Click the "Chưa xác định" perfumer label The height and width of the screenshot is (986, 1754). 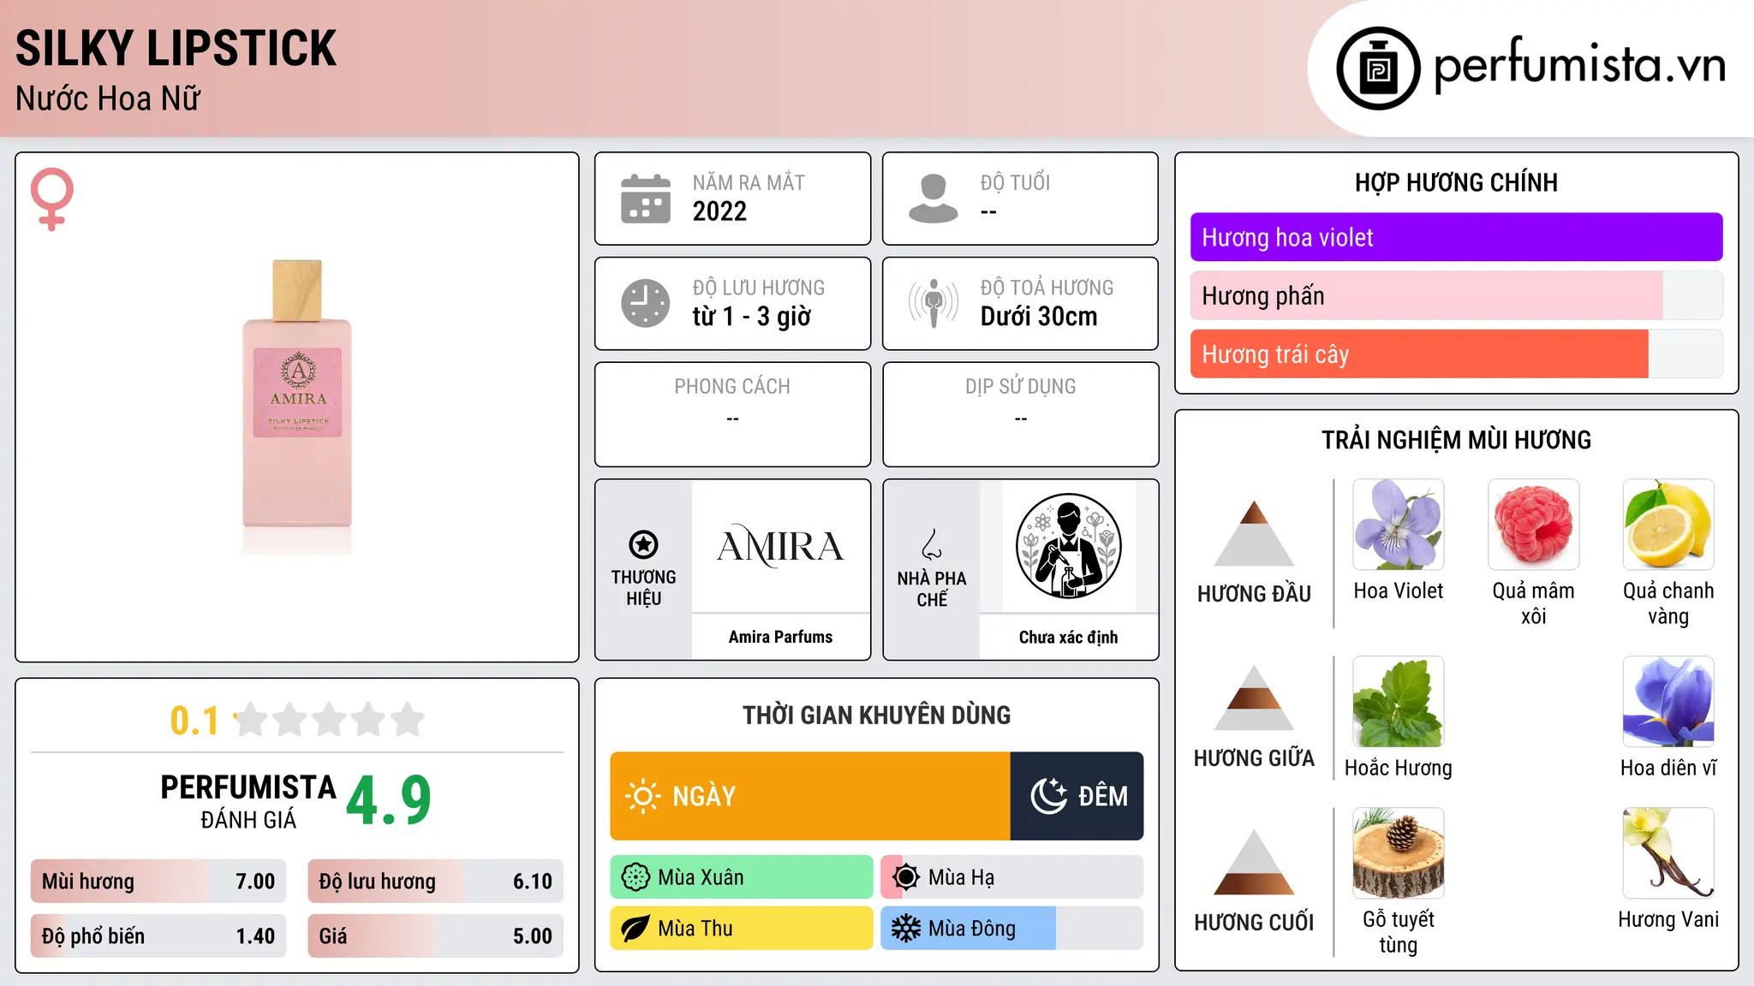[x=1068, y=637]
